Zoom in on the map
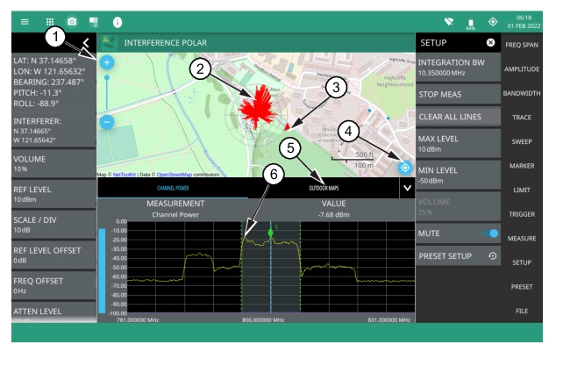The image size is (563, 366). coord(107,63)
